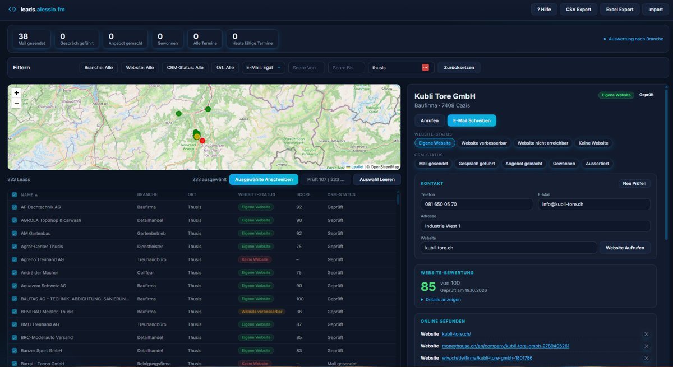Open the Import button
Viewport: 673px width, 367px height.
(656, 10)
